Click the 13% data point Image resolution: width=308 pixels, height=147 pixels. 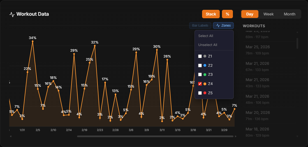tap(115, 94)
